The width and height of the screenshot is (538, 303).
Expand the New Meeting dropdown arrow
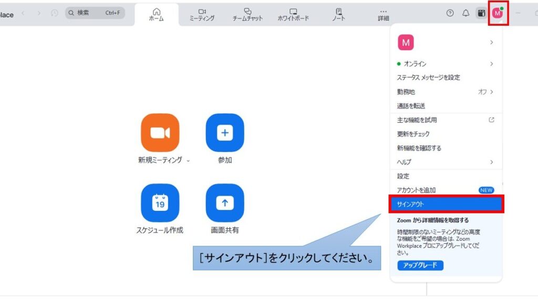click(188, 161)
